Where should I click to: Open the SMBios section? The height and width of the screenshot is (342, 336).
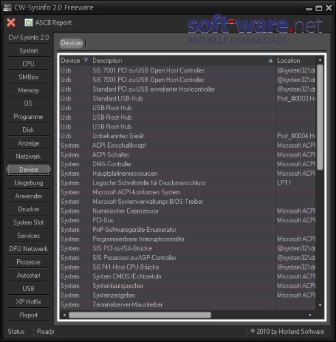[29, 77]
